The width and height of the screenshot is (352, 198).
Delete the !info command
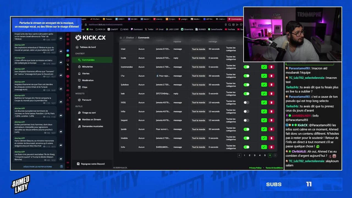(x=271, y=147)
